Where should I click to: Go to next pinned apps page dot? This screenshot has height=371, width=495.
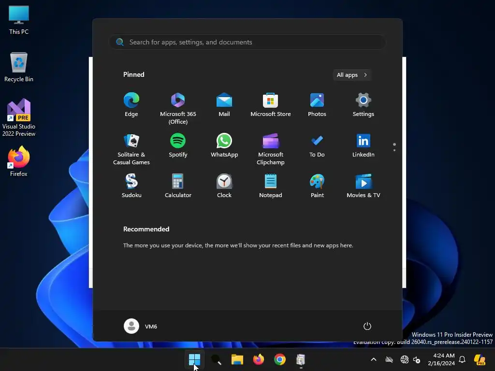394,150
